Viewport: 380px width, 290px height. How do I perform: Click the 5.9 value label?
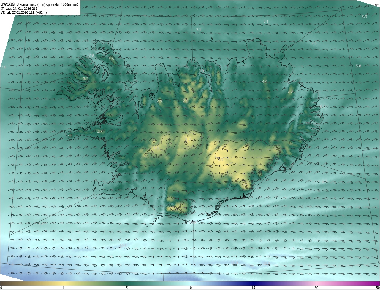364,17
